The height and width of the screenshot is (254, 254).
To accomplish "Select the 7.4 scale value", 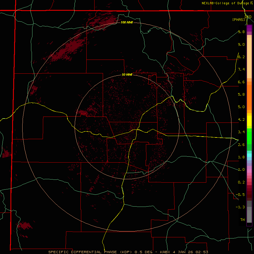I will [x=241, y=69].
